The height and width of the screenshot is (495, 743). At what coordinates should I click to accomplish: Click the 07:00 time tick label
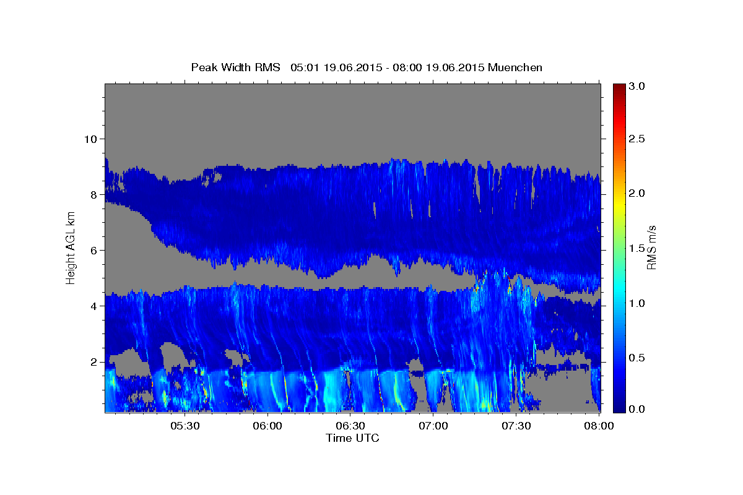(x=433, y=426)
